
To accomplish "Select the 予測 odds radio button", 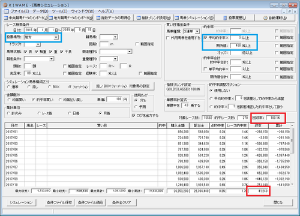I will point(136,107).
